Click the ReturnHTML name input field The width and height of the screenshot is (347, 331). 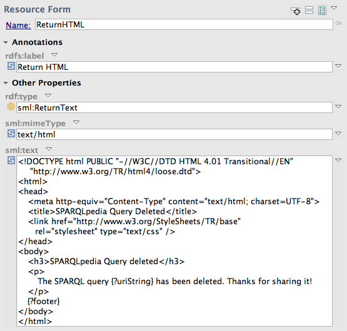tap(184, 24)
